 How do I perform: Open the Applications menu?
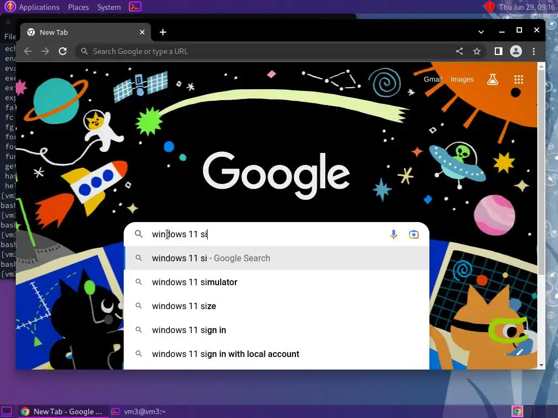(32, 7)
